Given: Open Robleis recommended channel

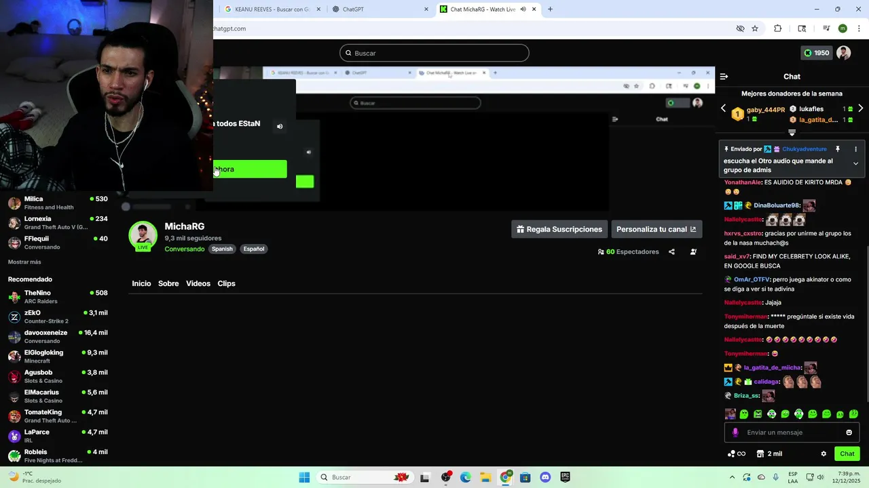Looking at the screenshot, I should (x=58, y=455).
